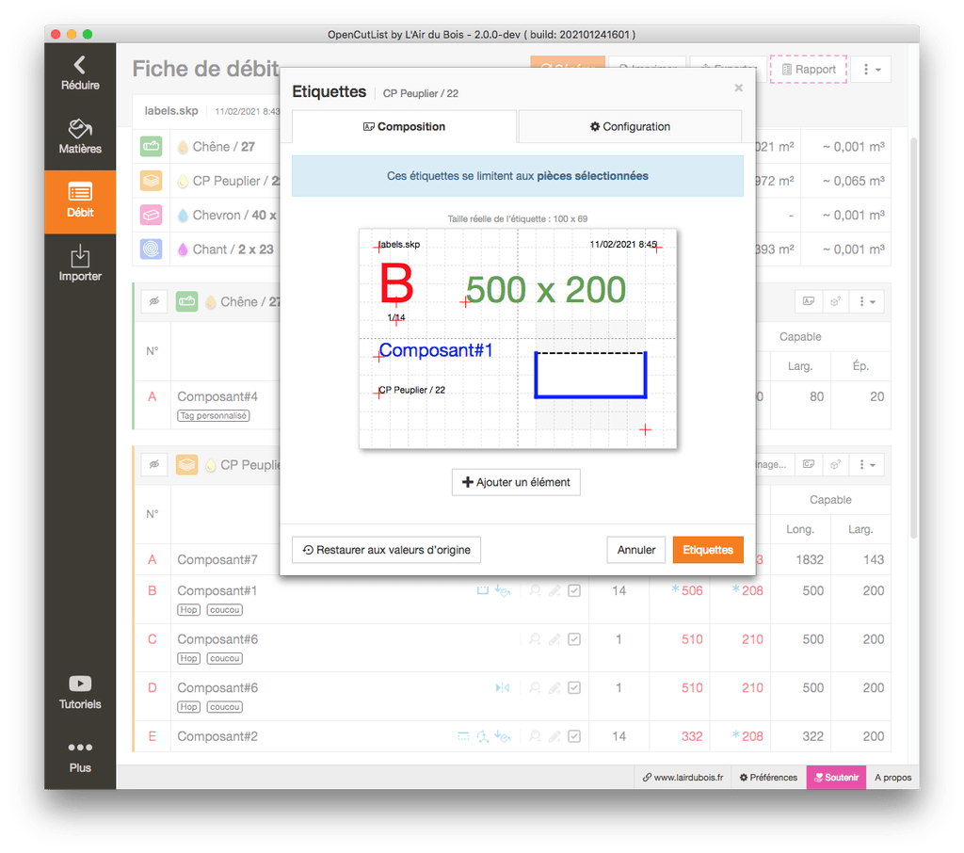Click the labels.skp file name in the header

171,111
